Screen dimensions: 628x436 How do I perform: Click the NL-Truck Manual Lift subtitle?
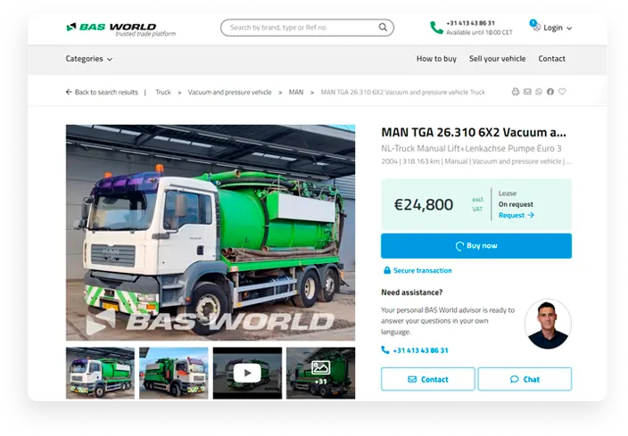pyautogui.click(x=471, y=149)
